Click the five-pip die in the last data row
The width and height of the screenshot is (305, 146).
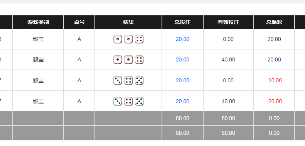tap(139, 101)
